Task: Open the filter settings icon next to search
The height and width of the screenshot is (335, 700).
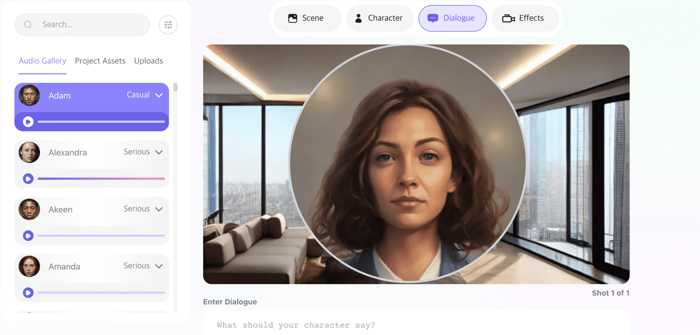Action: click(x=168, y=25)
